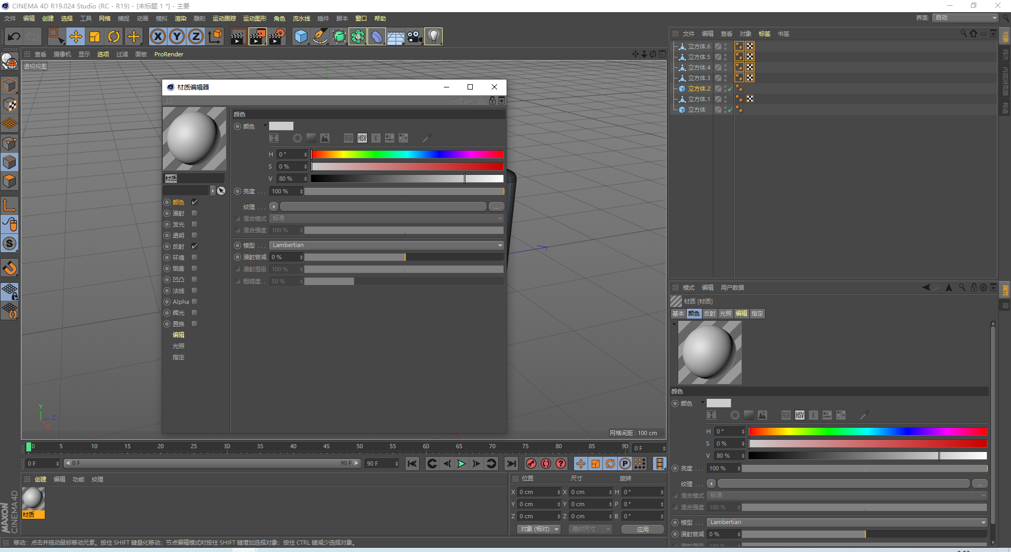Add a Cube primitive from the toolbar
The height and width of the screenshot is (552, 1011).
[x=301, y=36]
